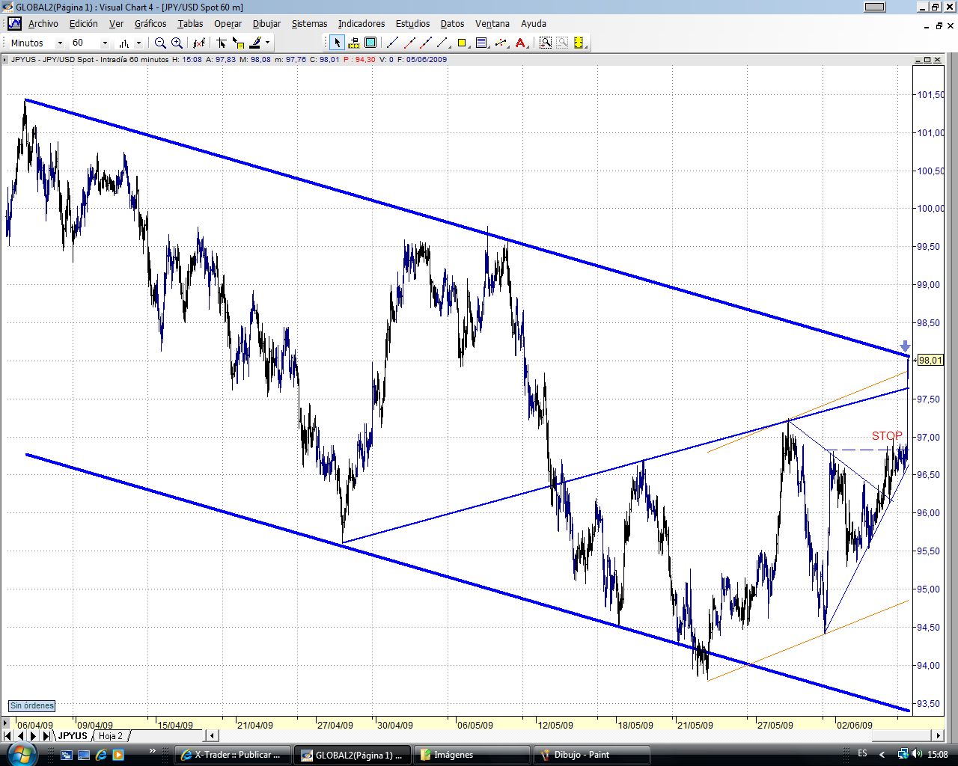Switch to X-Trader Publicar taskbar window

pyautogui.click(x=232, y=755)
